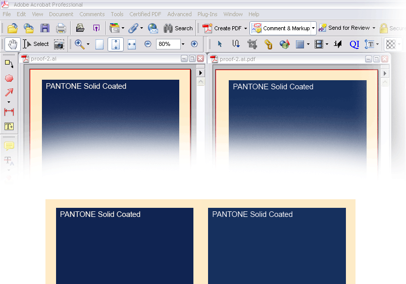Select the Snapshot camera tool

click(59, 44)
